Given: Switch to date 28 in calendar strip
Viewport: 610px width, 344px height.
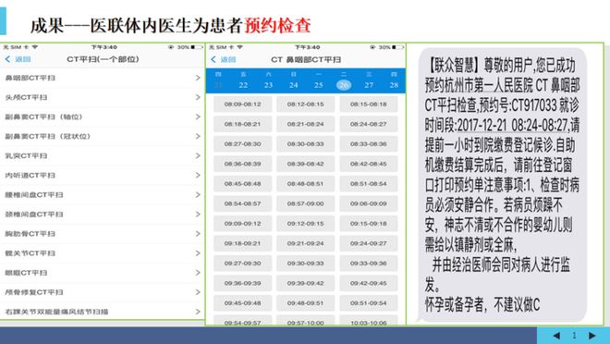Looking at the screenshot, I should pos(394,85).
